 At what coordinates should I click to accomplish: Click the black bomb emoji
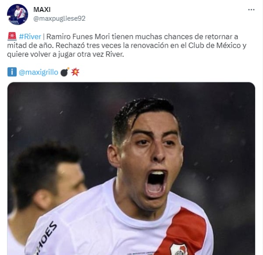(x=65, y=72)
